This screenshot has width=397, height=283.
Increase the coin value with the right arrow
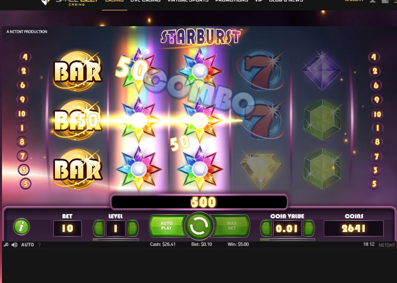pos(308,228)
